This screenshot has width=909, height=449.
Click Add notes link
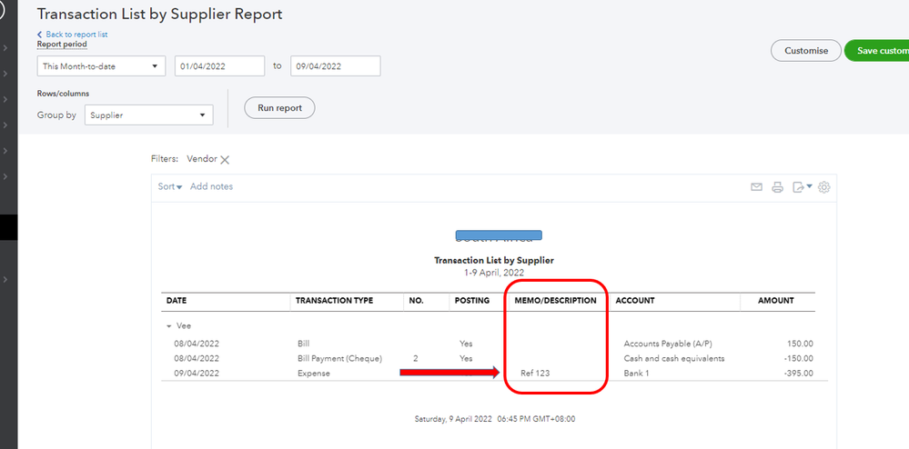point(211,186)
